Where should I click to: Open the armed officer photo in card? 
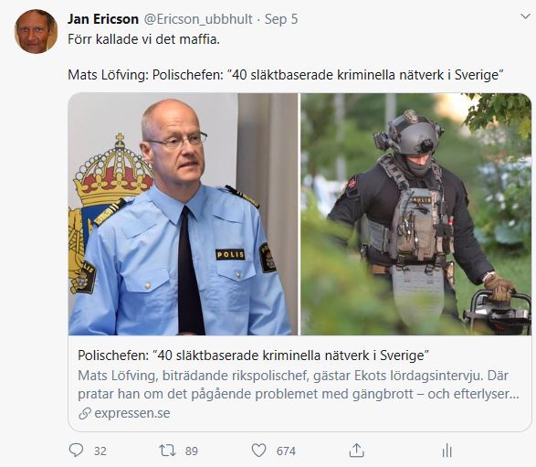(415, 214)
